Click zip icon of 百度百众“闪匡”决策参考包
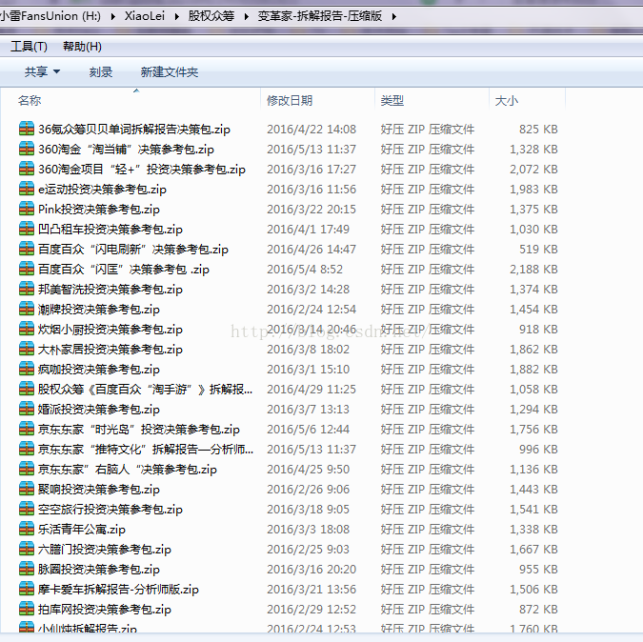643x642 pixels. (x=27, y=269)
